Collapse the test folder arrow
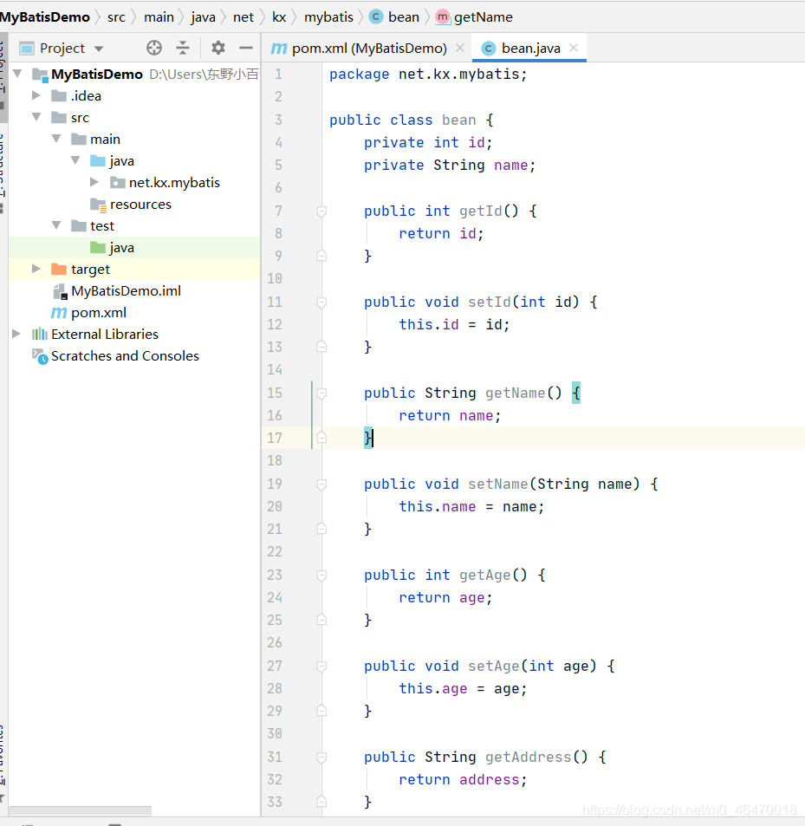 [56, 225]
